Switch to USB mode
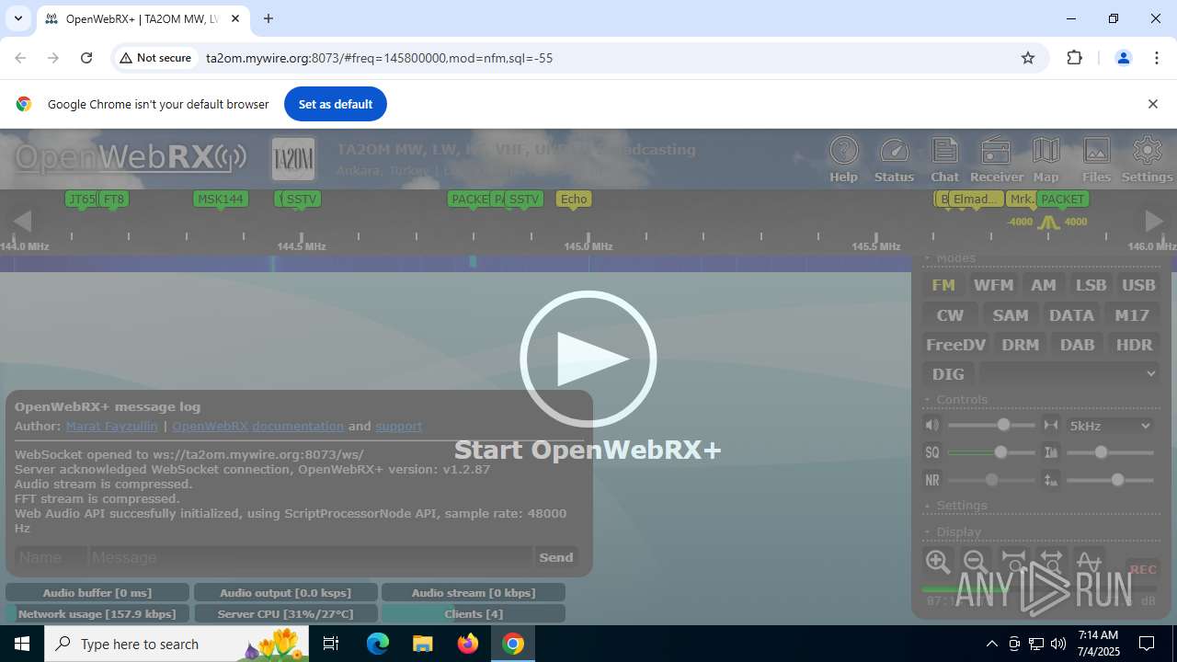The image size is (1177, 662). [x=1138, y=285]
